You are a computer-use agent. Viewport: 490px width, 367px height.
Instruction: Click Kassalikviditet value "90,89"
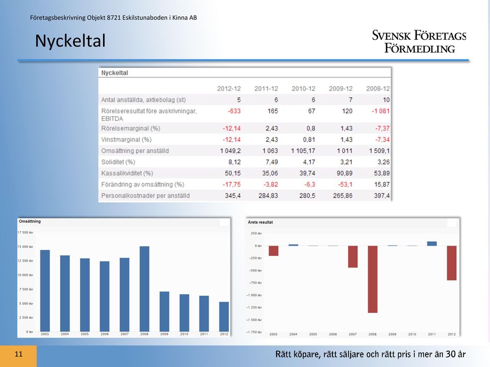(345, 173)
